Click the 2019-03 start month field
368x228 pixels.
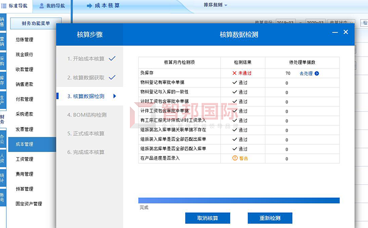coord(285,22)
